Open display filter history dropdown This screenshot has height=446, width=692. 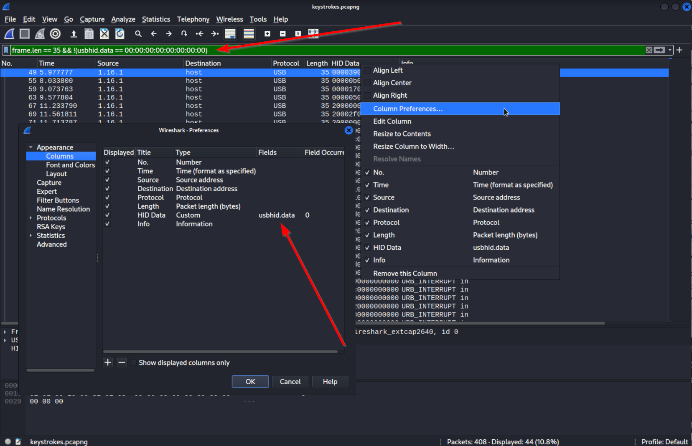click(x=670, y=50)
